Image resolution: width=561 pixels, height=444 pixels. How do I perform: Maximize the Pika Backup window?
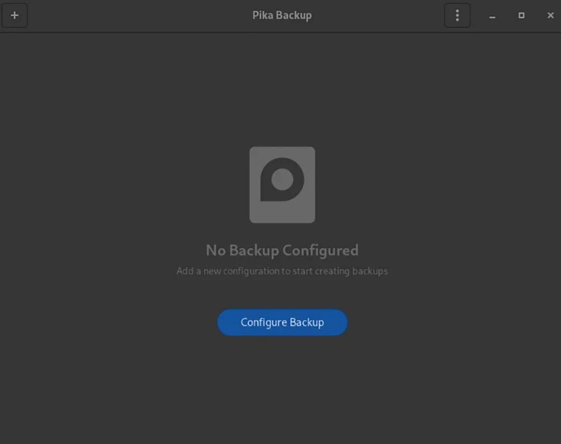[521, 15]
